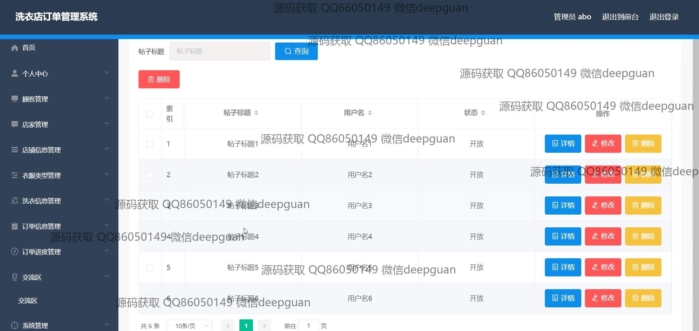Click the red 删除 bulk delete button
The height and width of the screenshot is (331, 699).
[159, 79]
